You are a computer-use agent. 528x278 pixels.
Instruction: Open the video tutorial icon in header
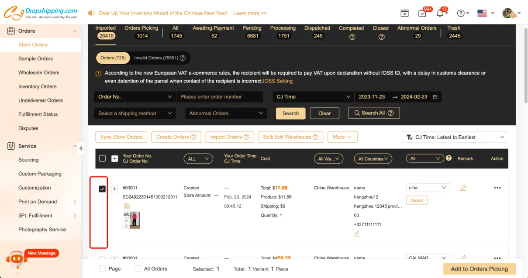404,13
